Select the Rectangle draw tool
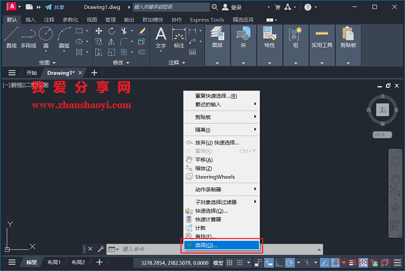 click(x=79, y=31)
